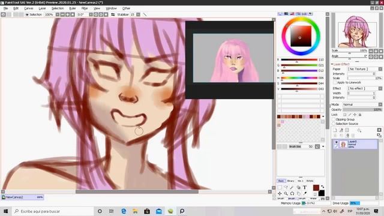Enable Apply to Linework checkbox

tap(335, 83)
